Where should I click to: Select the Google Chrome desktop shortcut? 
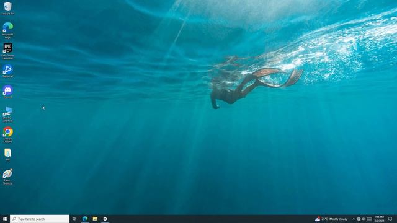tap(8, 135)
